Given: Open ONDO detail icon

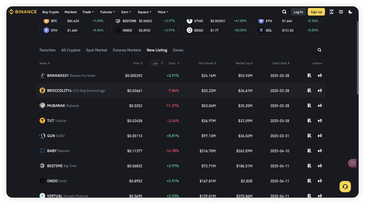Looking at the screenshot, I should pyautogui.click(x=309, y=181).
